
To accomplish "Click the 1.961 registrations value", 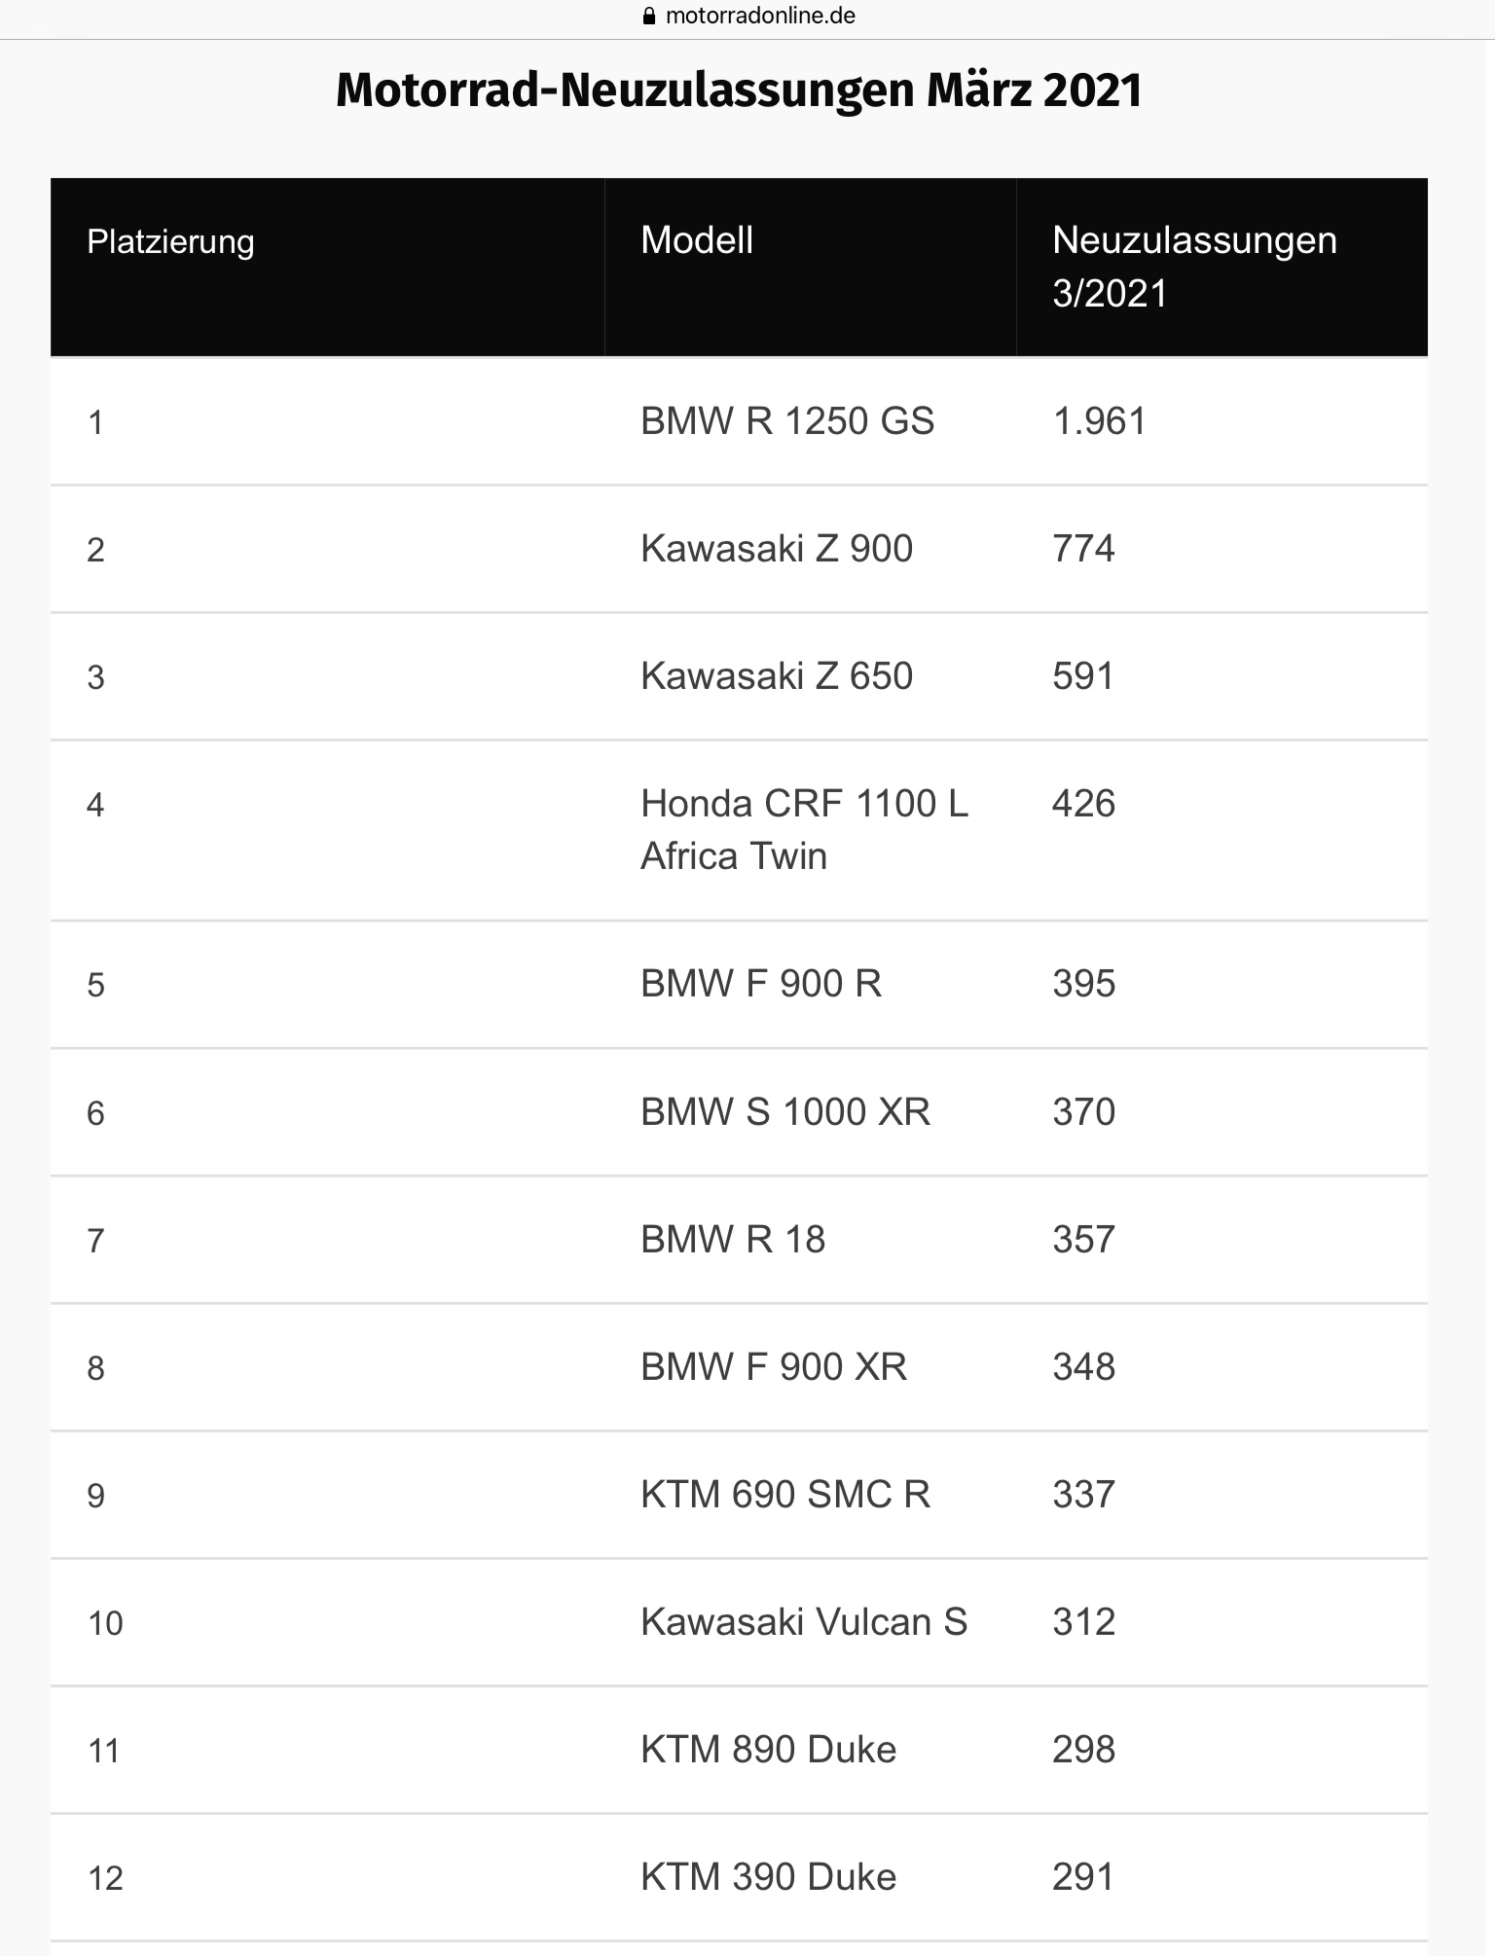I will pos(1099,421).
